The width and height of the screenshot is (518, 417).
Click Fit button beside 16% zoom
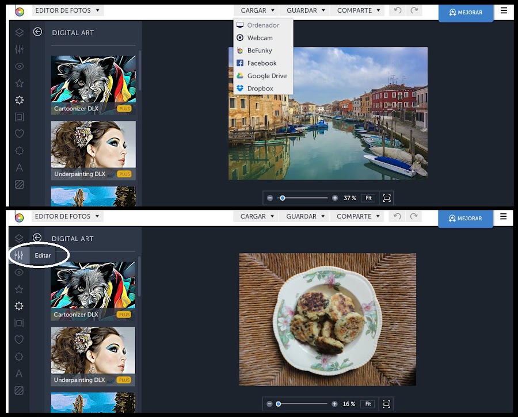click(x=368, y=404)
